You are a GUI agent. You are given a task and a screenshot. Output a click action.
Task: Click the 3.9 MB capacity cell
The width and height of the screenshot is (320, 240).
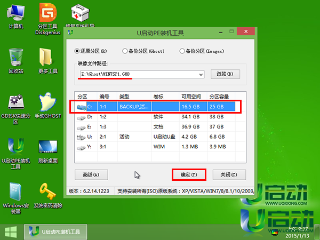[x=218, y=147]
